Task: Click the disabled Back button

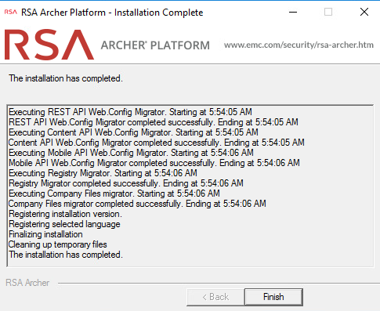Action: [x=215, y=297]
